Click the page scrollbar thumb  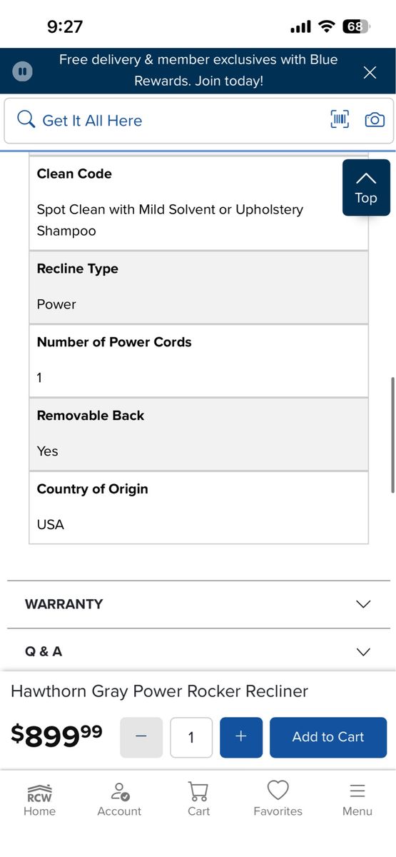[x=392, y=435]
